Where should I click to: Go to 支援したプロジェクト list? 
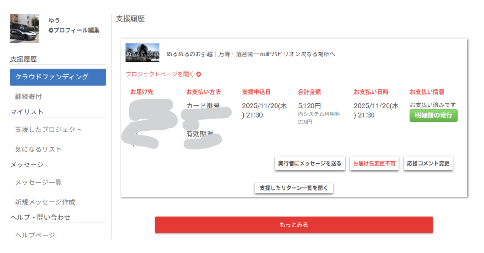(48, 130)
